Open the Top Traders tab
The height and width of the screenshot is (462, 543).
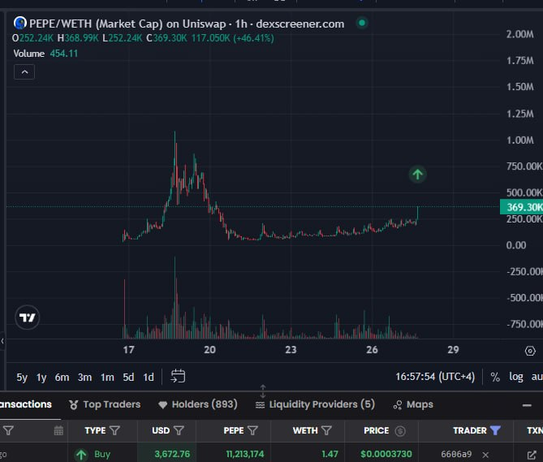click(105, 404)
